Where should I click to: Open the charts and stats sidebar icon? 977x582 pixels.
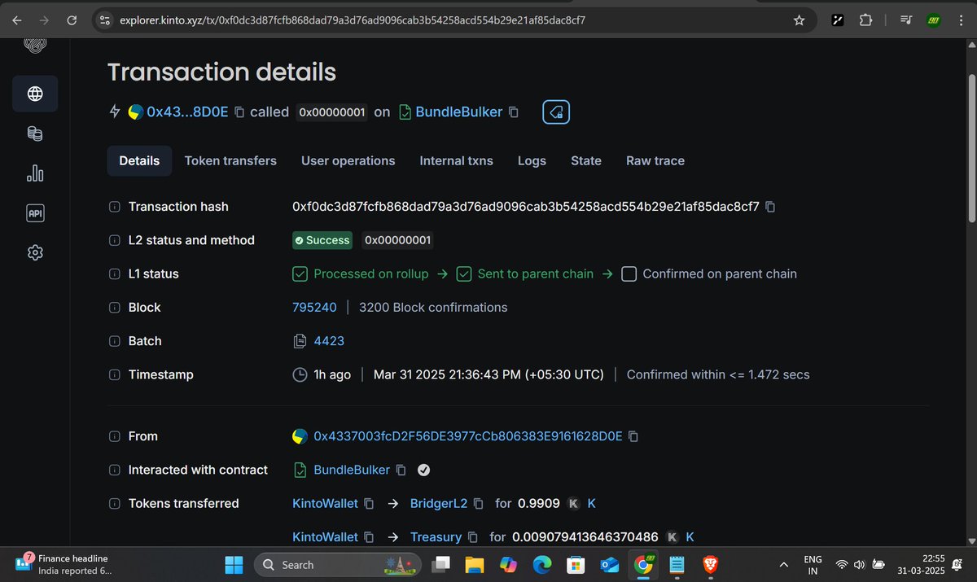(x=34, y=173)
